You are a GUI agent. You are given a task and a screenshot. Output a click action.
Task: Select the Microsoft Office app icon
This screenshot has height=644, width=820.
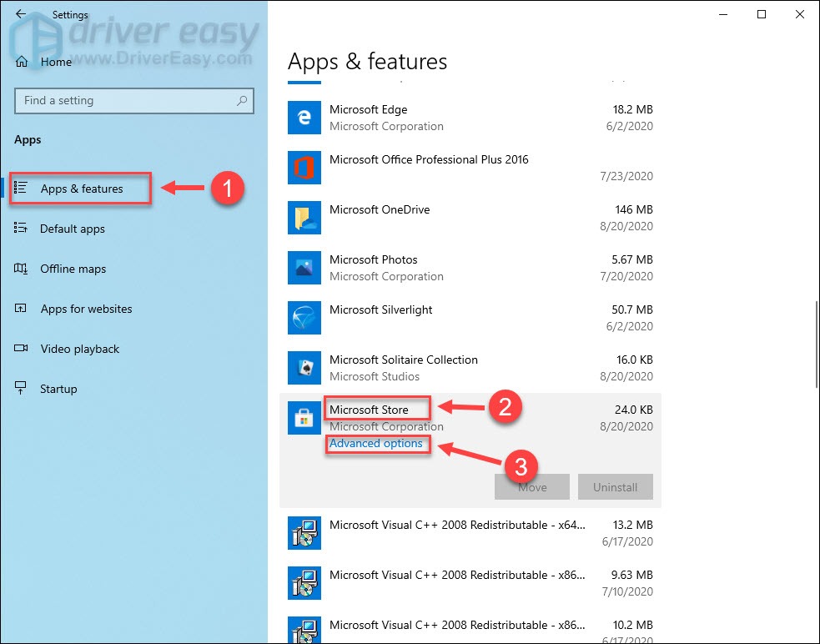(304, 168)
